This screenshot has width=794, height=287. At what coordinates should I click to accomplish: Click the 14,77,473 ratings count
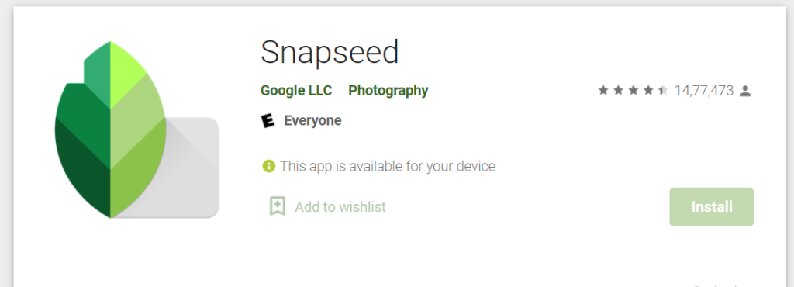704,91
